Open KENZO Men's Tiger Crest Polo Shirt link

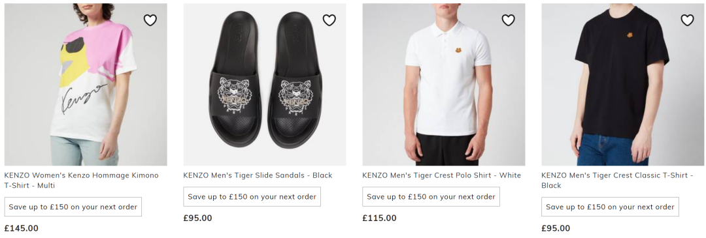[x=442, y=175]
